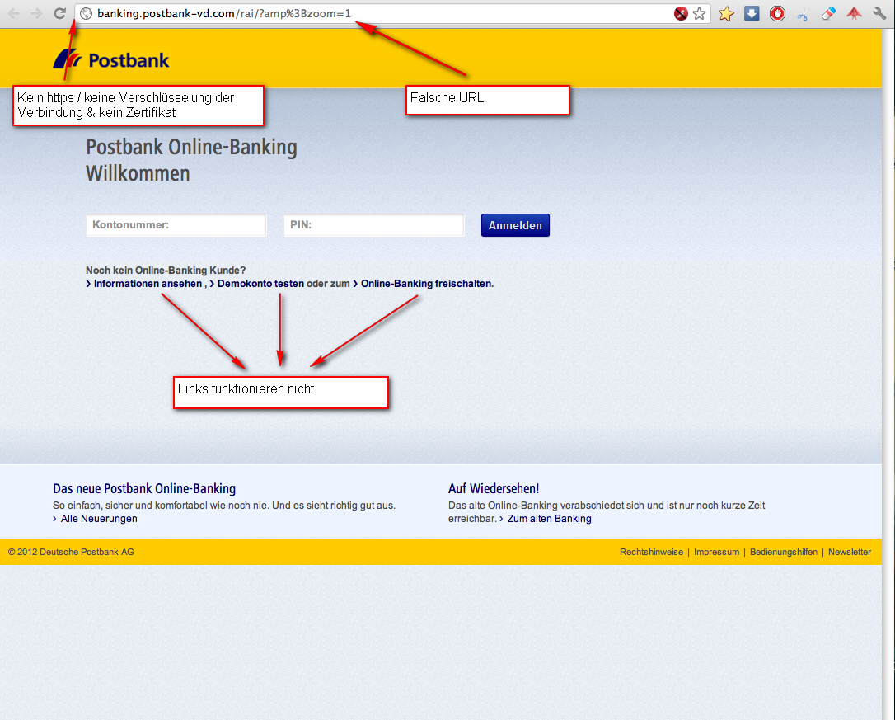
Task: Open the wrench settings menu
Action: click(879, 14)
